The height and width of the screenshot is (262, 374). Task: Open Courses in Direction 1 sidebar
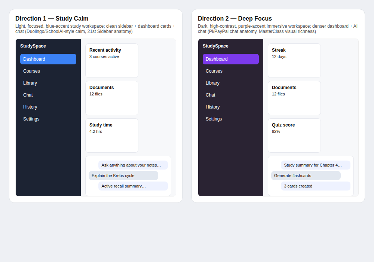click(x=48, y=71)
